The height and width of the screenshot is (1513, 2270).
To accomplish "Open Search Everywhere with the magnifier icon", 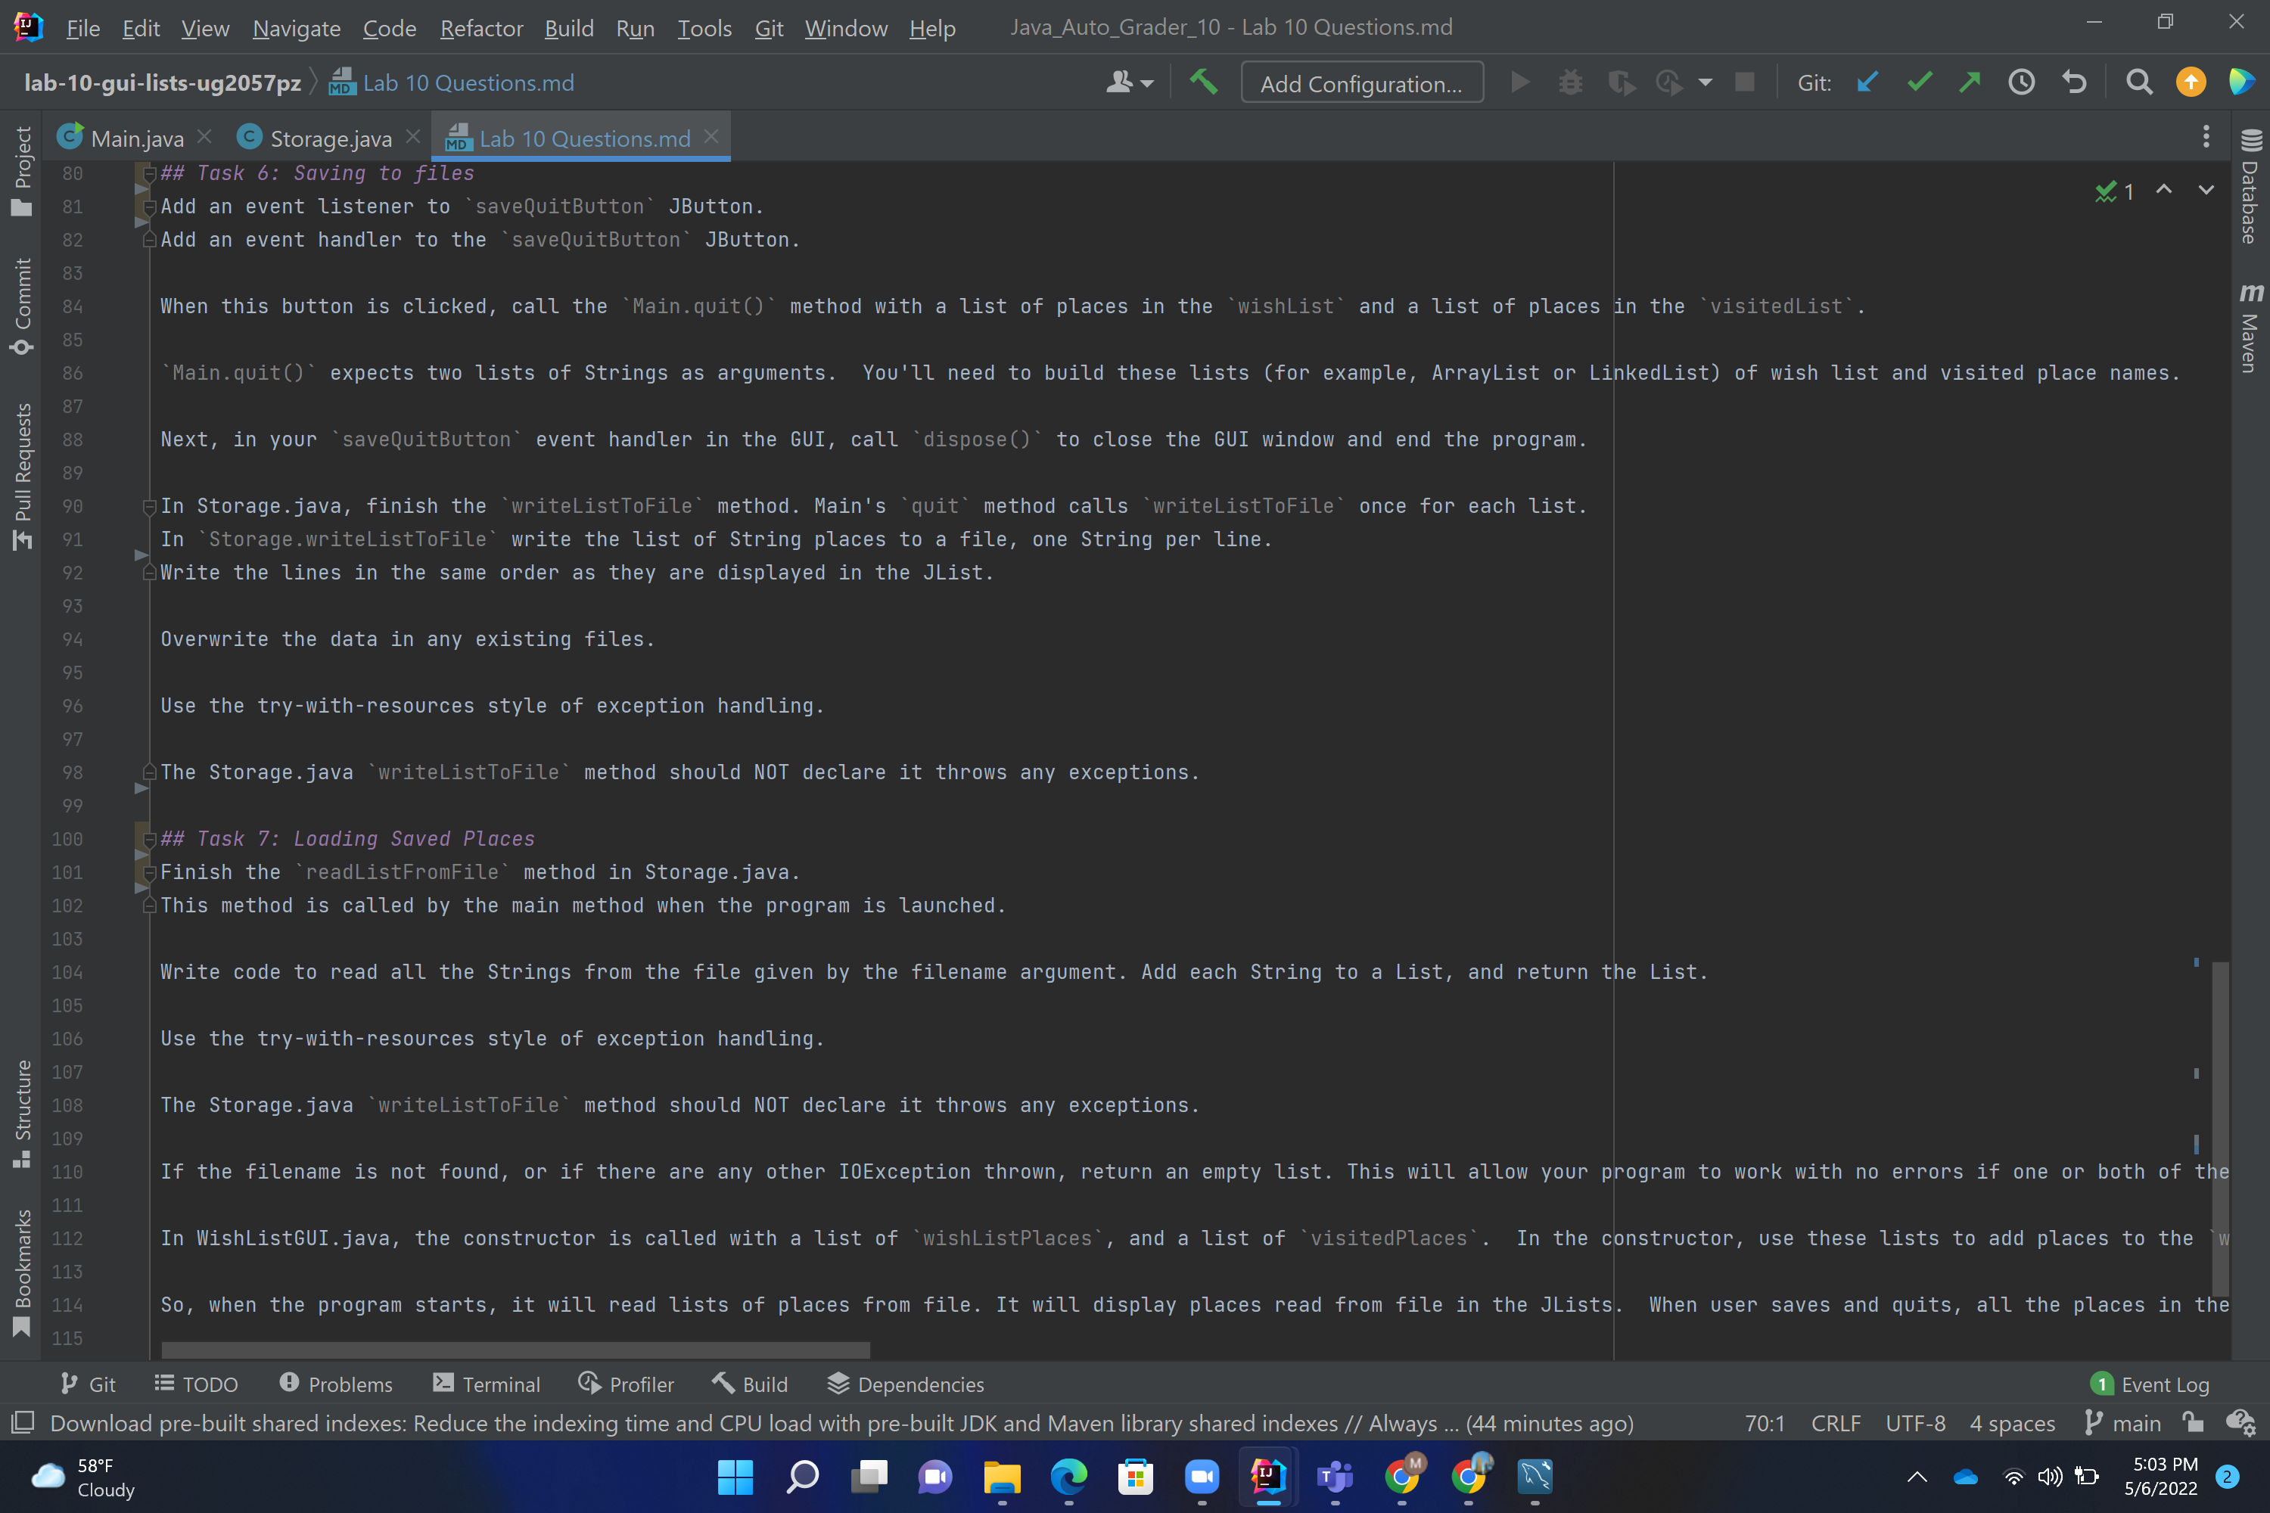I will pos(2139,82).
